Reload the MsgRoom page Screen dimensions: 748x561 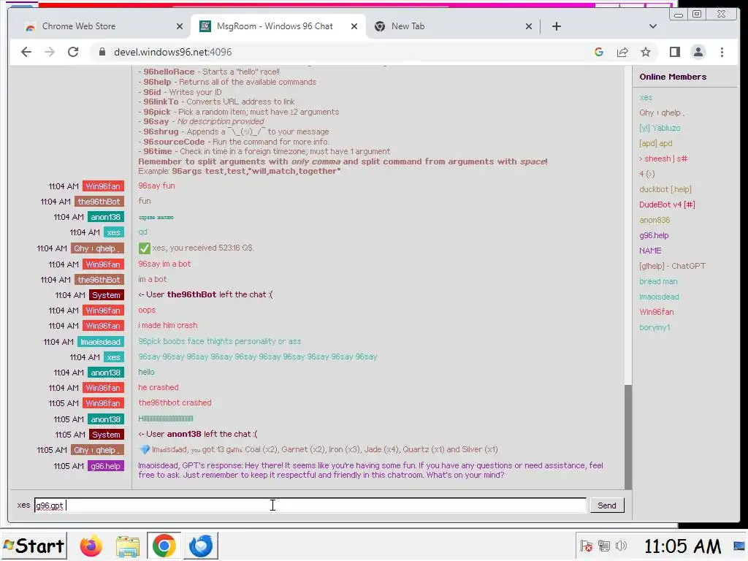(x=73, y=52)
